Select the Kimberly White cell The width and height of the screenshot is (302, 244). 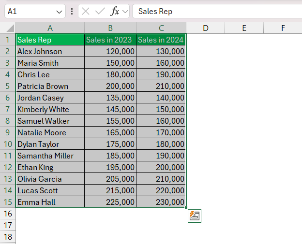pos(50,109)
